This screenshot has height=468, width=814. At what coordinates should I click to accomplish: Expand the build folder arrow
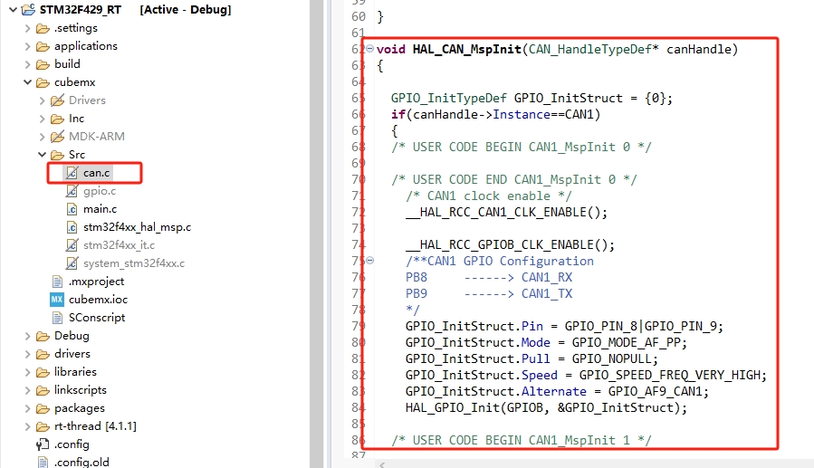coord(27,64)
